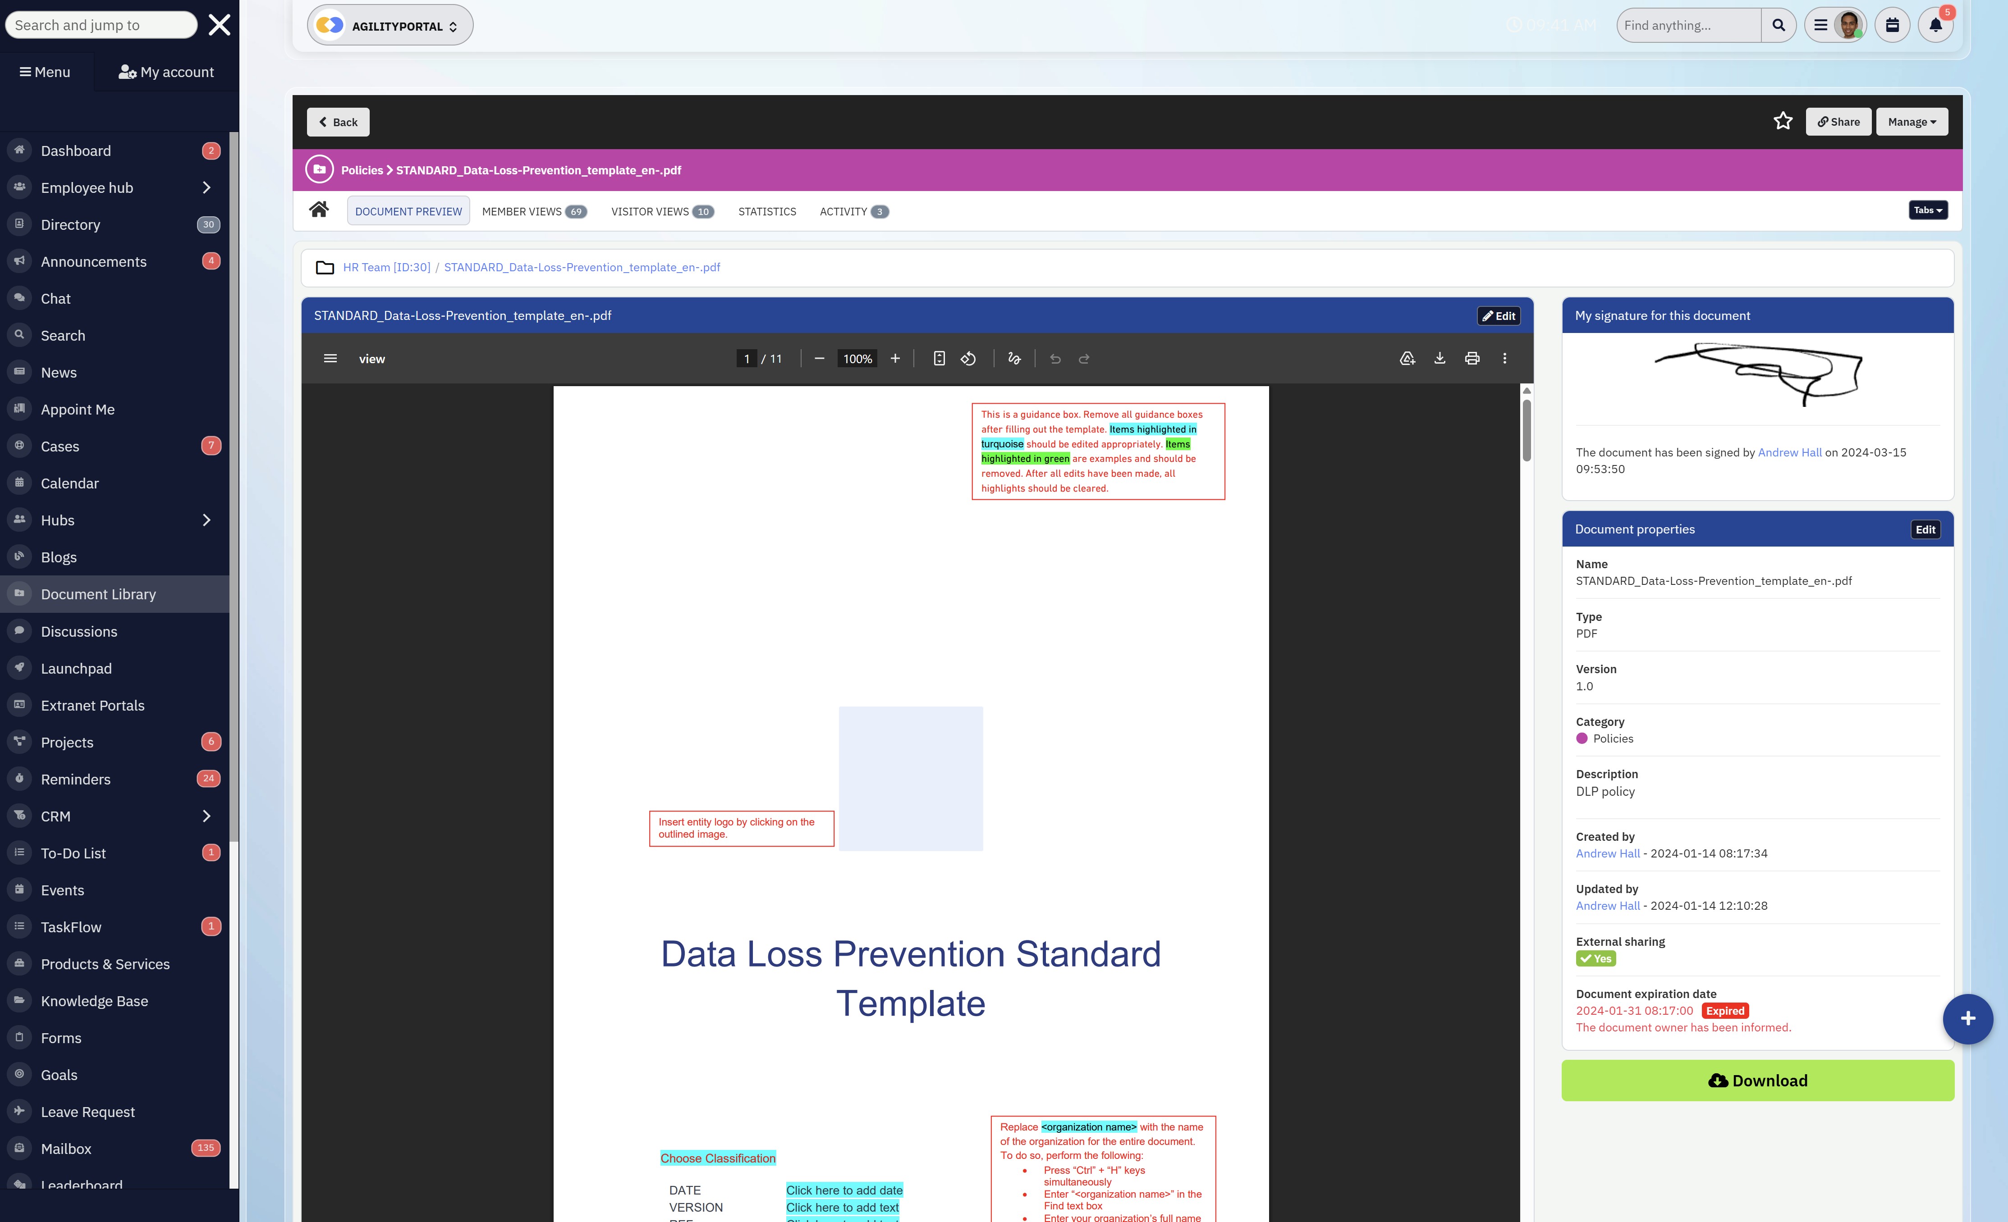The width and height of the screenshot is (2008, 1222).
Task: Click the favorite star icon
Action: point(1782,121)
